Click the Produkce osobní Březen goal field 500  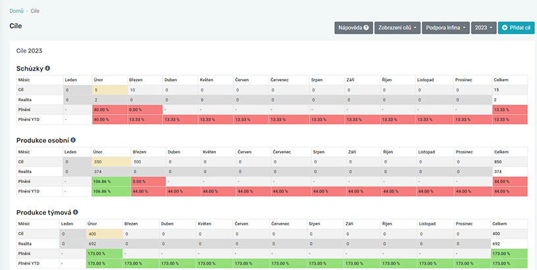[x=146, y=161]
